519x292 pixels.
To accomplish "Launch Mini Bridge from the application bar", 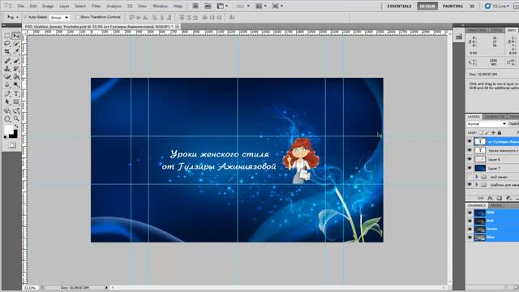I will 208,6.
